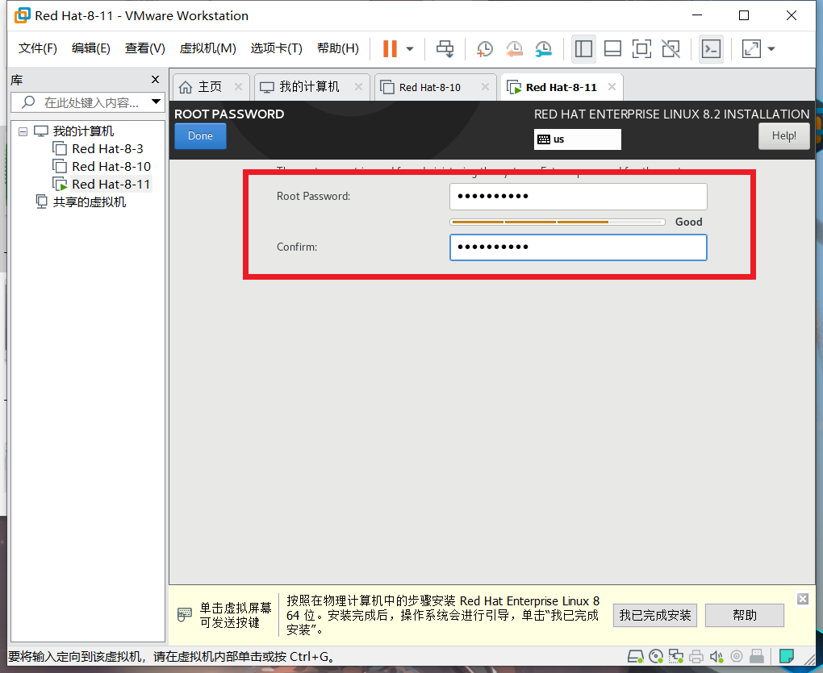The width and height of the screenshot is (823, 673).
Task: Click the send Ctrl+Alt+Del icon
Action: pos(445,48)
